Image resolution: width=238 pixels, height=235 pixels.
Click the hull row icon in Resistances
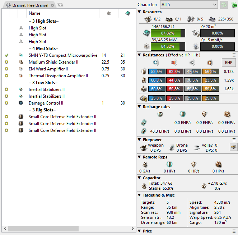point(144,89)
